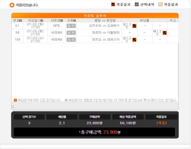Click the [적중] result label
Viewport: 191px width, 149px height.
coord(161,123)
